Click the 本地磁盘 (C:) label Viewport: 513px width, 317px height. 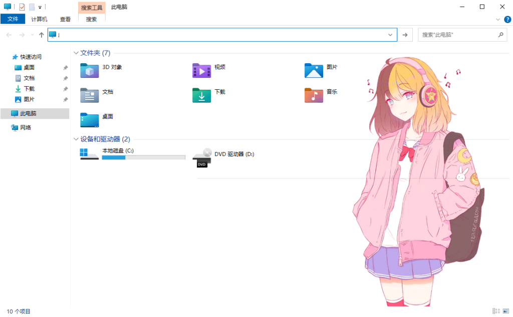(118, 150)
